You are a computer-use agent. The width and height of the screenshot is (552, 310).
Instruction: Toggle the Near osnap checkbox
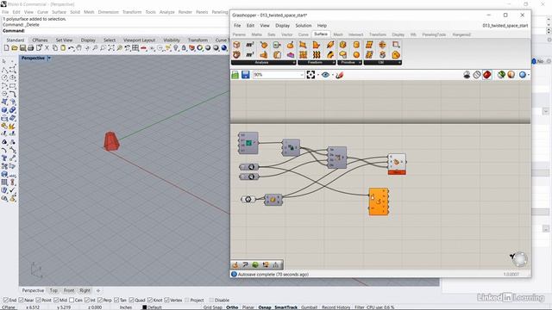click(21, 301)
